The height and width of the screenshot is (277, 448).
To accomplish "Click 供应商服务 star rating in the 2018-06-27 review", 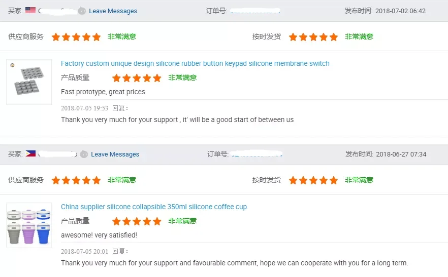I will [x=76, y=180].
